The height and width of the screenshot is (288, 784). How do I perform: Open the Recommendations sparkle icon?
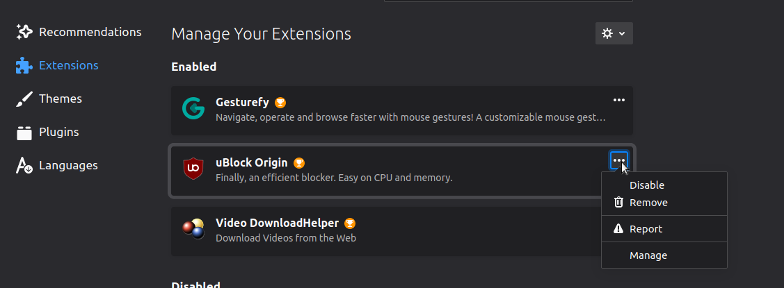click(x=24, y=32)
